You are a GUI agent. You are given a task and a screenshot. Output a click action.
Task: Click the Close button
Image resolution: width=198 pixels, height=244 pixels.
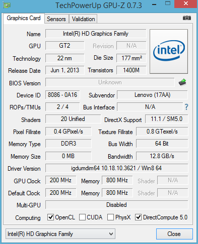pyautogui.click(x=174, y=234)
